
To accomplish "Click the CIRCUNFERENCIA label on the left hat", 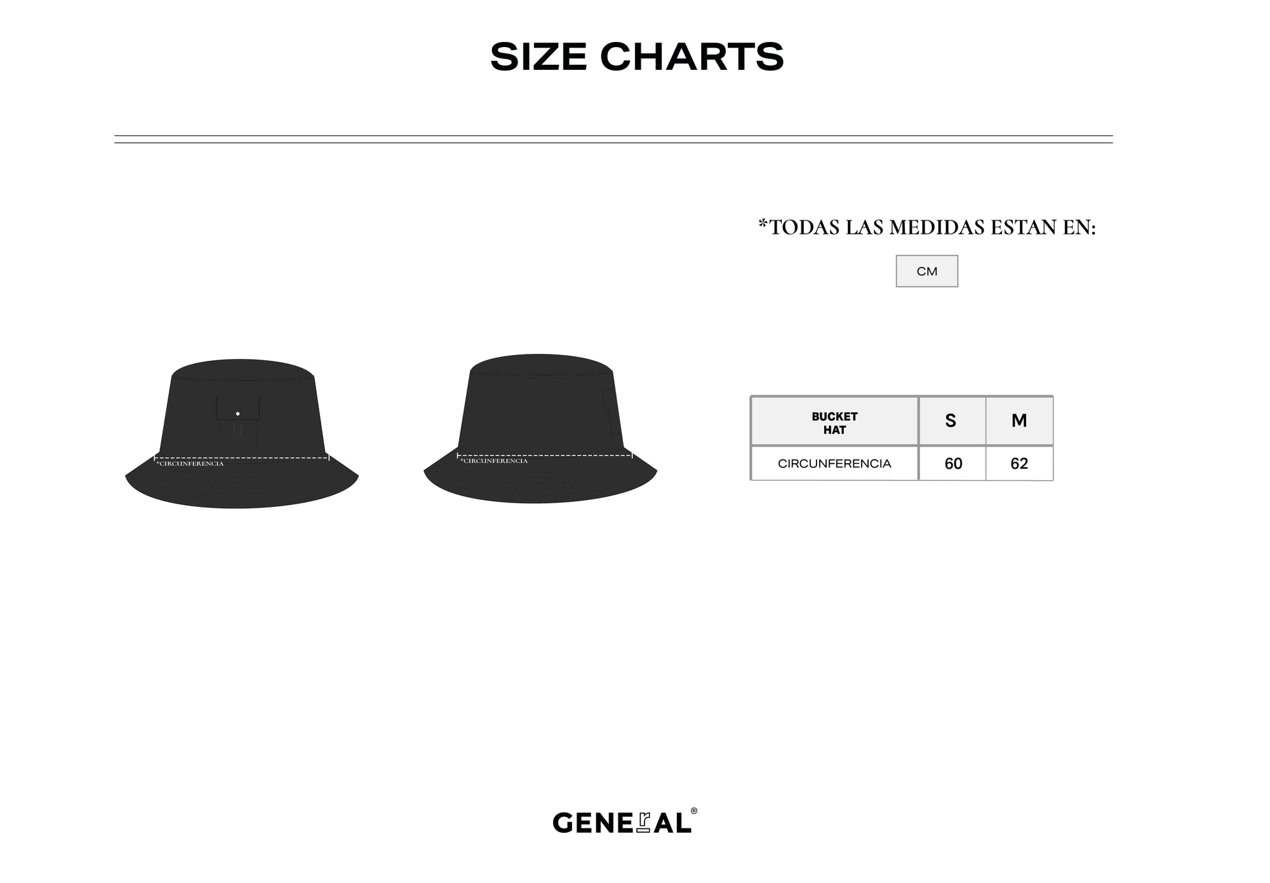I will pos(190,464).
